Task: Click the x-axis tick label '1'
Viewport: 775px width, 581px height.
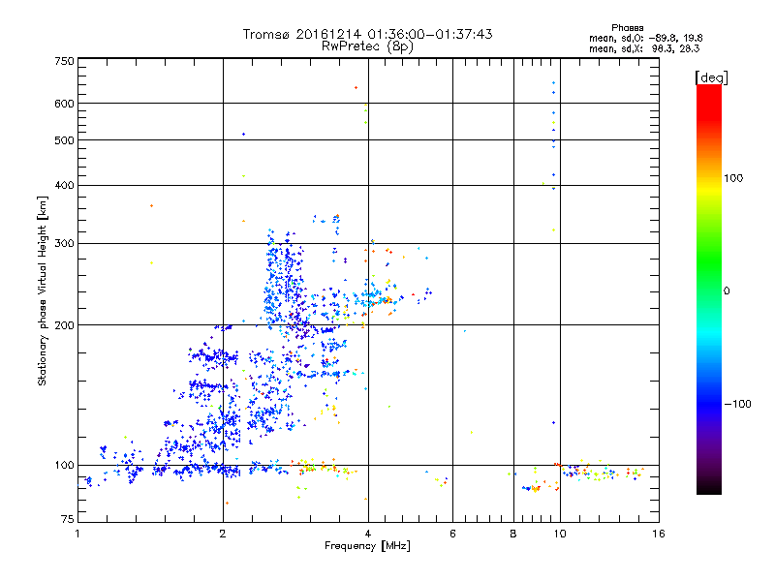Action: tap(77, 534)
